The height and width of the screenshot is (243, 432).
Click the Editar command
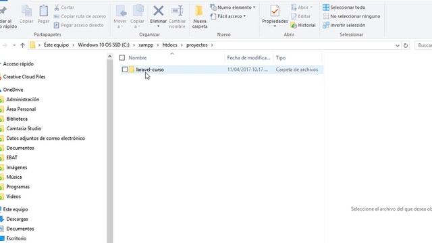(x=301, y=16)
